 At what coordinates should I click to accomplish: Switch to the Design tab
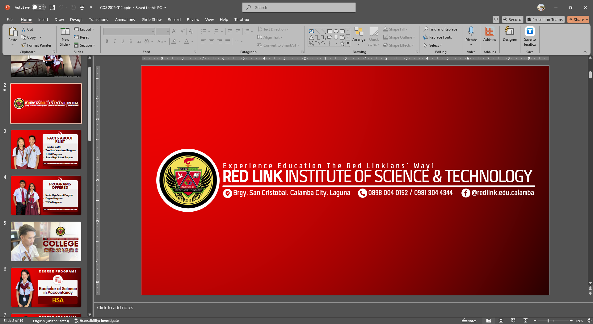(x=76, y=19)
